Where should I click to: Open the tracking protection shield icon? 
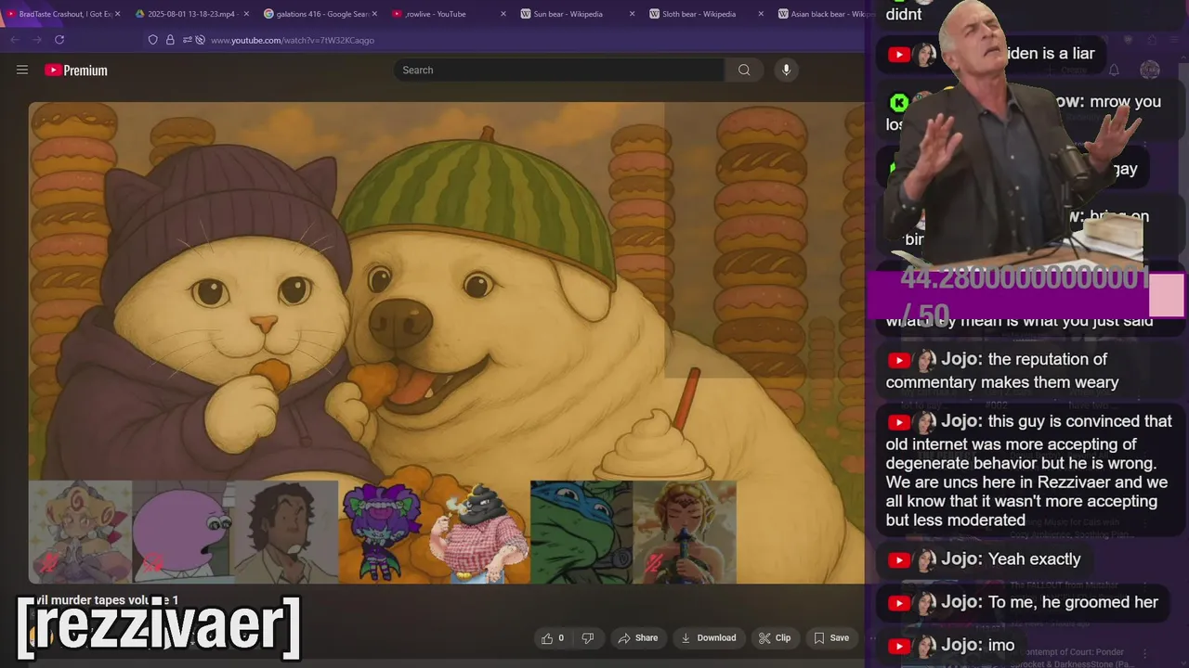pyautogui.click(x=153, y=40)
